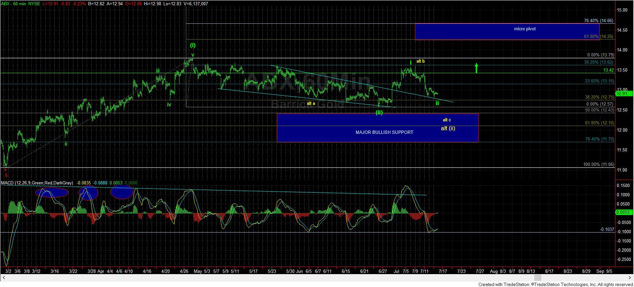Image resolution: width=634 pixels, height=287 pixels.
Task: Click the 'Jul' label on date axis
Action: click(x=397, y=271)
